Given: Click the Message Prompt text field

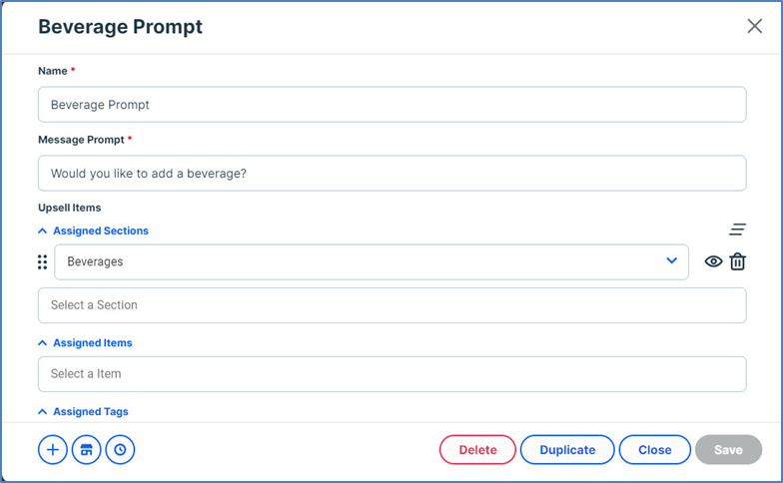Looking at the screenshot, I should click(x=391, y=173).
